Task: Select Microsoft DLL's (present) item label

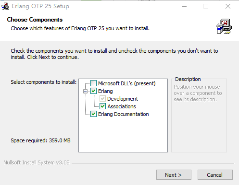Action: click(x=127, y=83)
